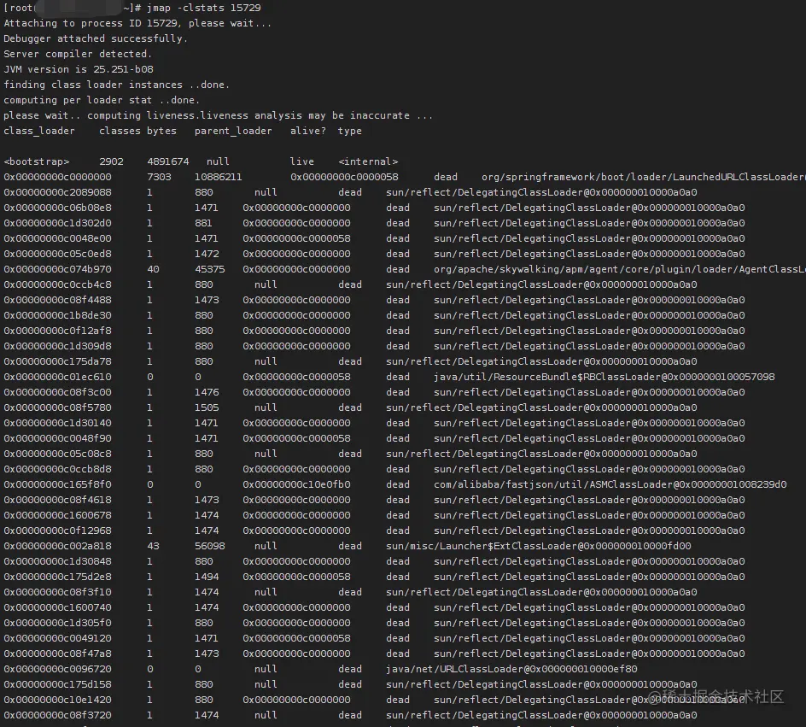Image resolution: width=806 pixels, height=727 pixels.
Task: Click the Launcher$ExtClassLoader type text
Action: click(539, 546)
